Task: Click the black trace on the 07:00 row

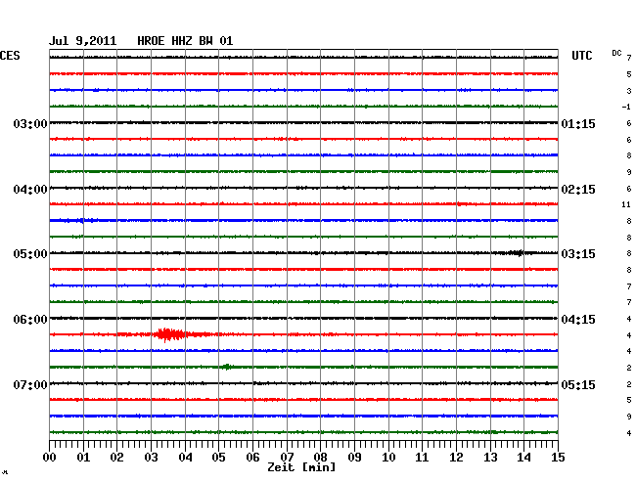Action: (303, 383)
